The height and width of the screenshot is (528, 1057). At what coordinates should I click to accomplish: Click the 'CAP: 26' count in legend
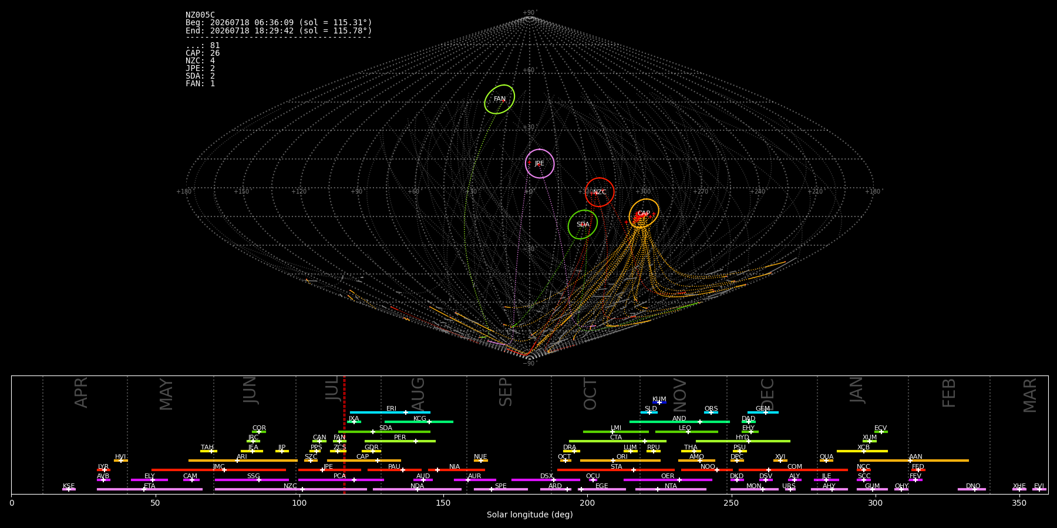(x=203, y=53)
